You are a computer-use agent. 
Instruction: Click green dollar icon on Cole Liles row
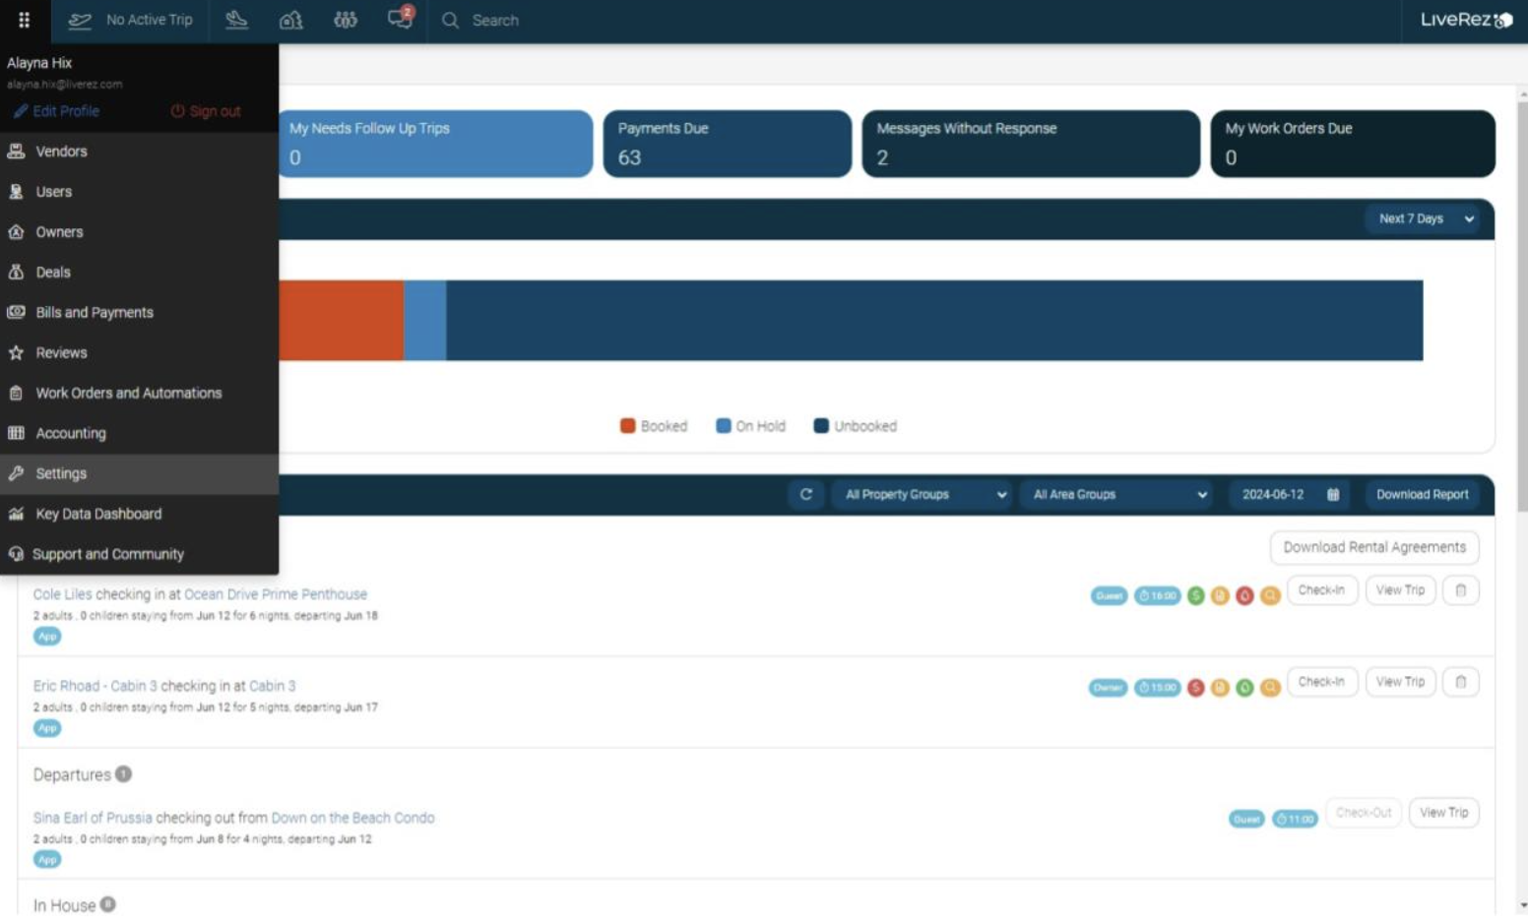coord(1195,595)
